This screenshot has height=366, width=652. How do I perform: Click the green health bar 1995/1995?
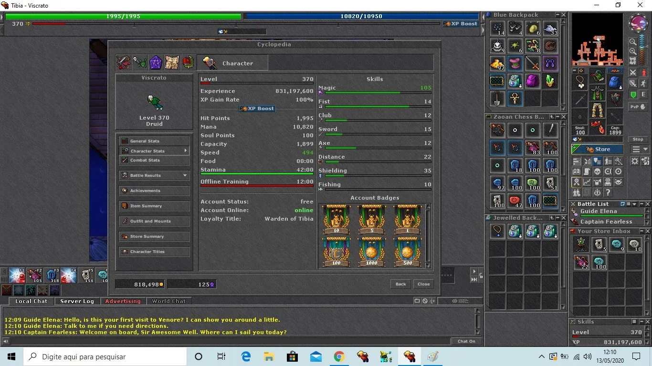pyautogui.click(x=123, y=16)
